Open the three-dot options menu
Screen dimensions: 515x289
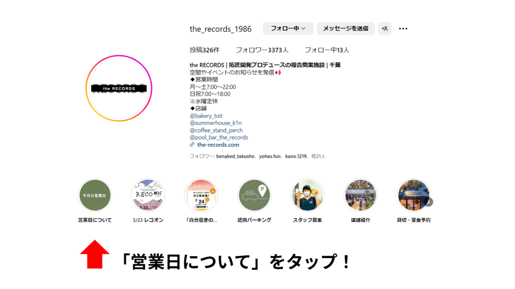(403, 29)
